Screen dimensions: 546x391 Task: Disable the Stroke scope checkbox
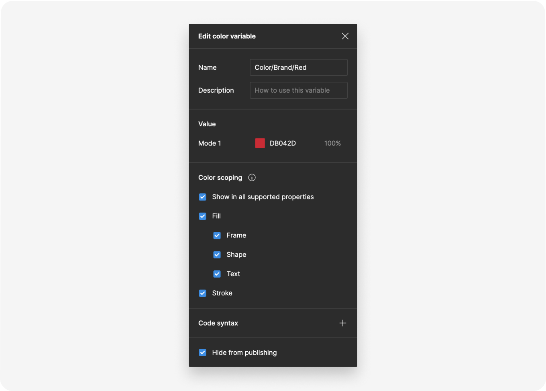pos(203,293)
